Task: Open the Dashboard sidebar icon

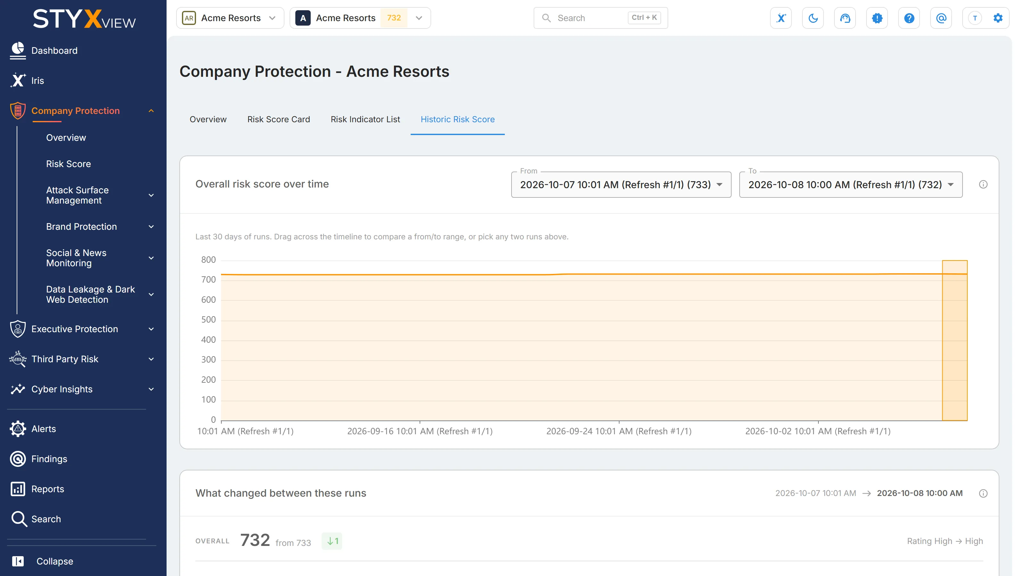Action: coord(18,51)
